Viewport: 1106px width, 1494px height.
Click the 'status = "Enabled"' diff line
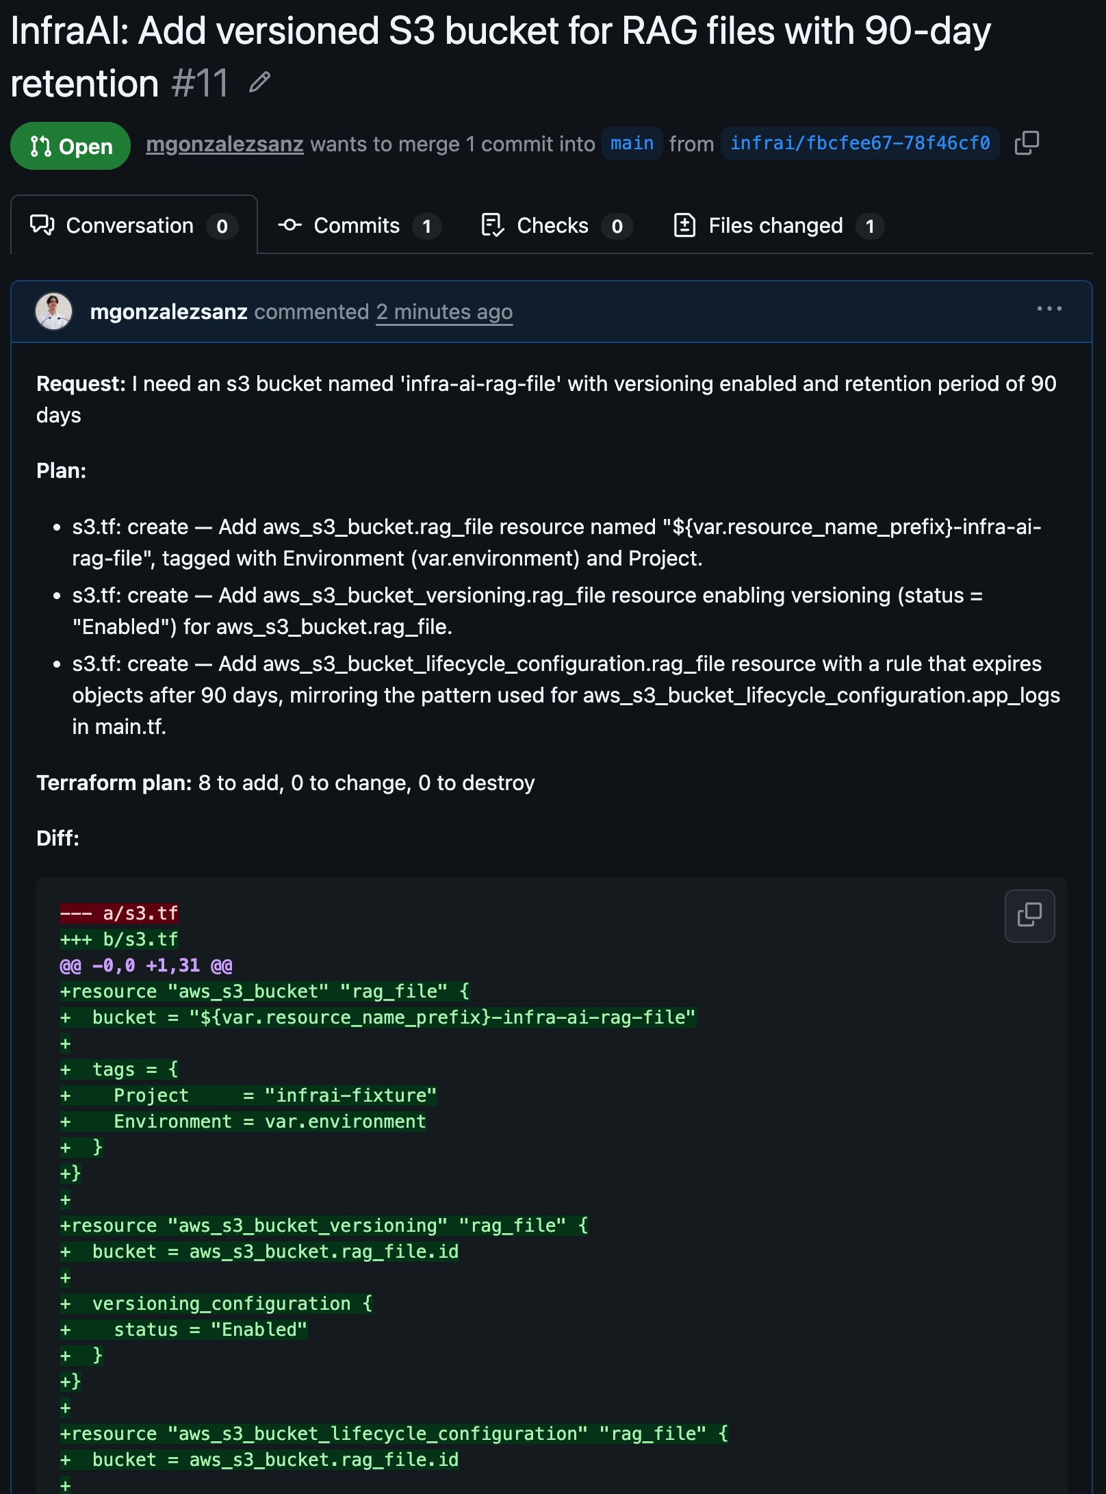(x=183, y=1330)
